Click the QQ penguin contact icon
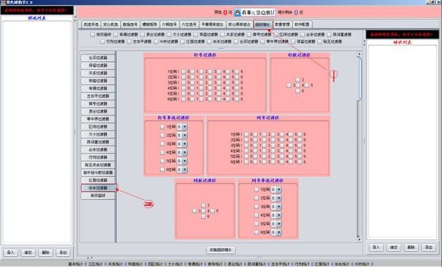The image size is (442, 267). (x=237, y=12)
